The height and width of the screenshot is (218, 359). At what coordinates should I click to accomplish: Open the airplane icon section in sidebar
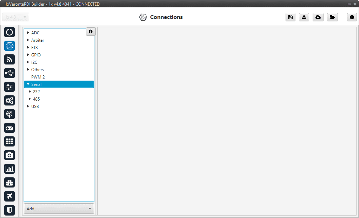tap(9, 196)
